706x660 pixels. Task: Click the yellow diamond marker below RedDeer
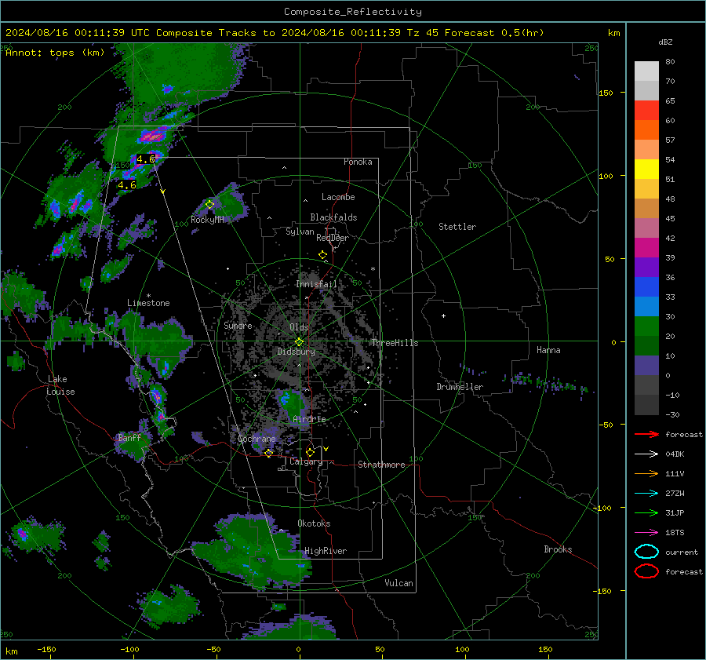tap(322, 255)
